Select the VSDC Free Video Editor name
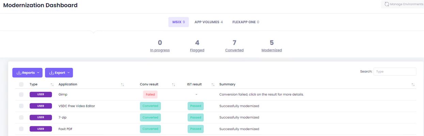Image resolution: width=424 pixels, height=136 pixels. coord(77,106)
